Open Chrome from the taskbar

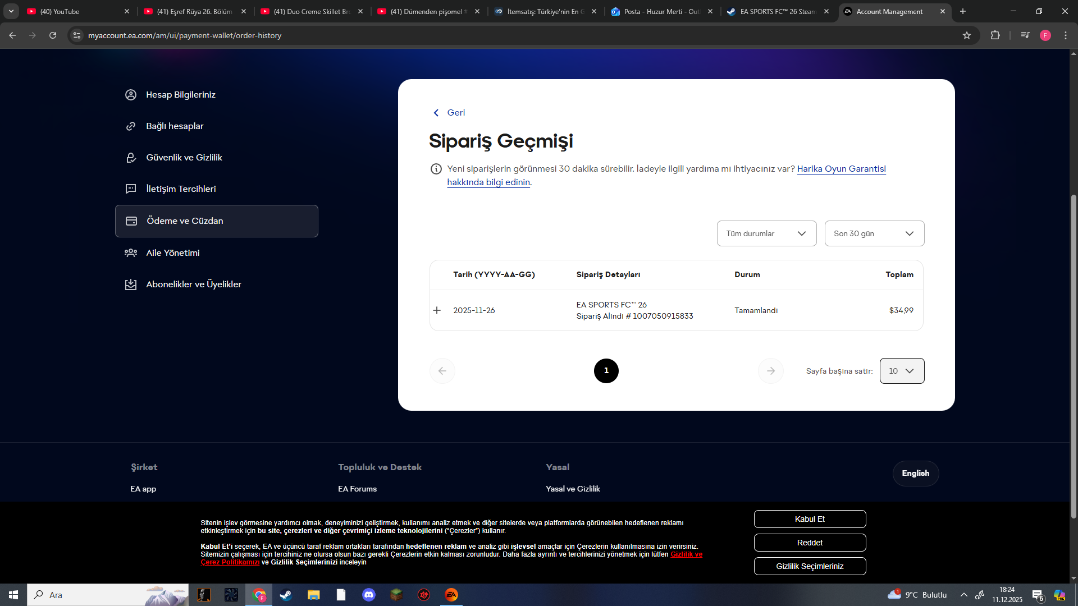pyautogui.click(x=259, y=595)
